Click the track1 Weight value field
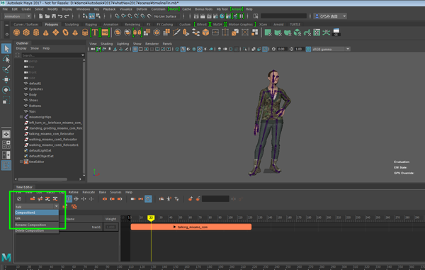This screenshot has height=270, width=425. click(110, 227)
